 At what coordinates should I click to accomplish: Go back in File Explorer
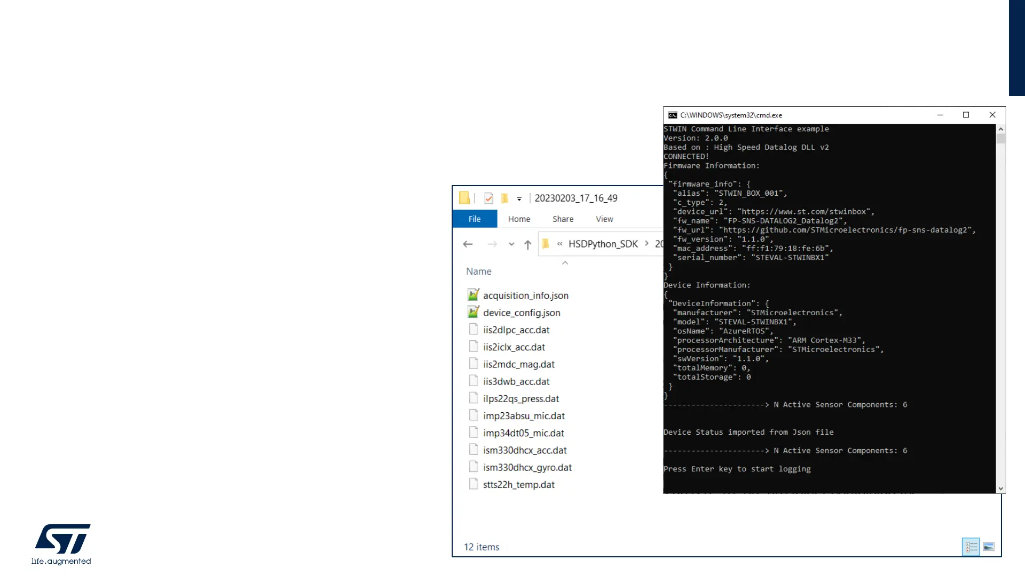click(x=468, y=244)
